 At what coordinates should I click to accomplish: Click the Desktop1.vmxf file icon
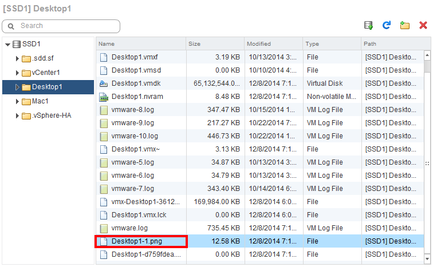[x=104, y=57]
